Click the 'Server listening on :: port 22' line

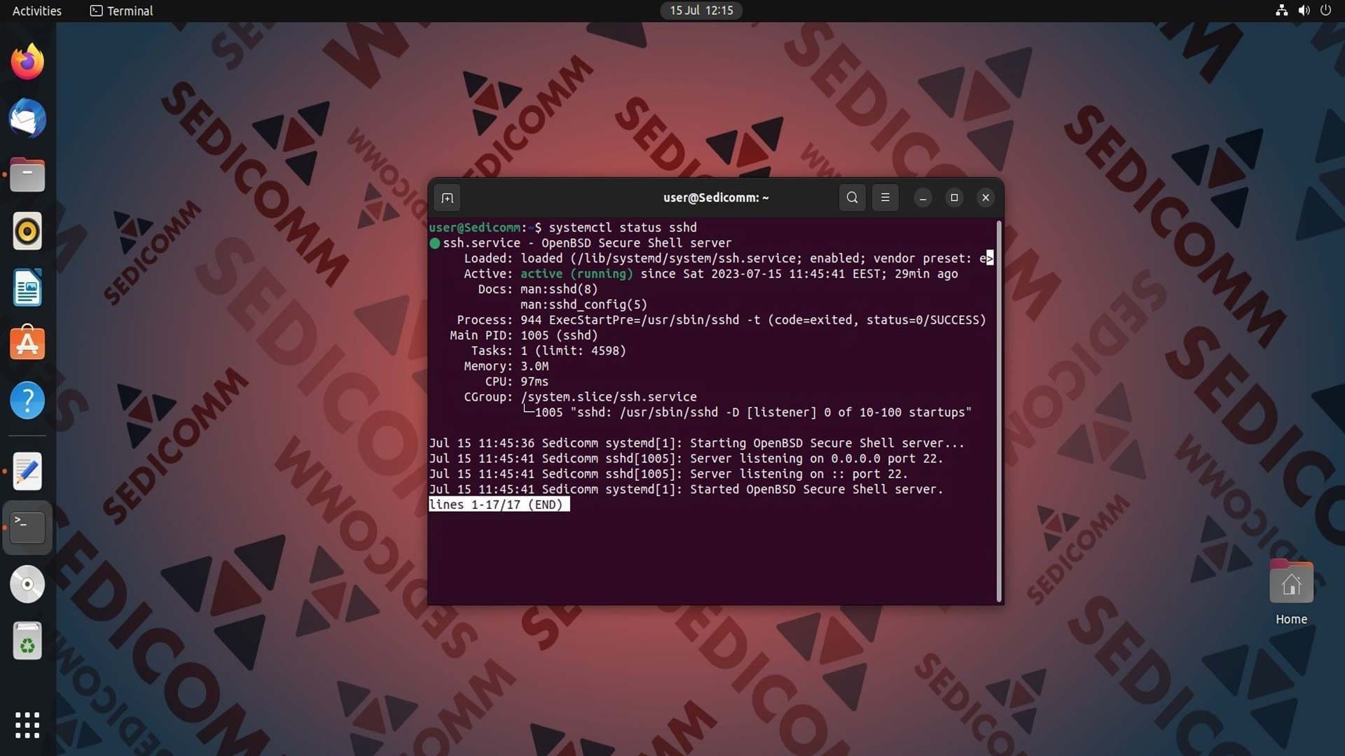point(668,474)
